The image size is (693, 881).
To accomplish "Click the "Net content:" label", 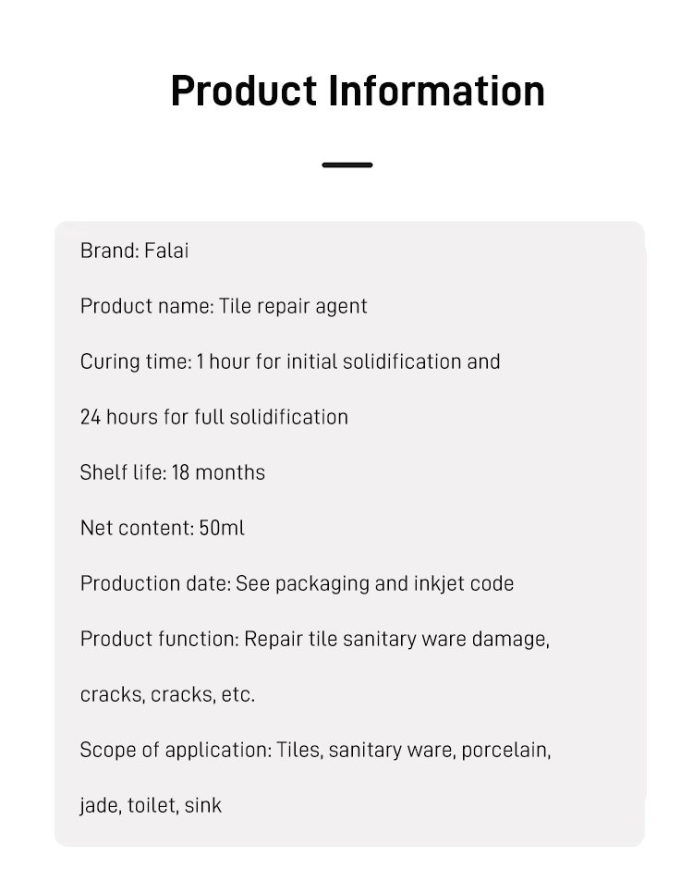I will point(137,528).
